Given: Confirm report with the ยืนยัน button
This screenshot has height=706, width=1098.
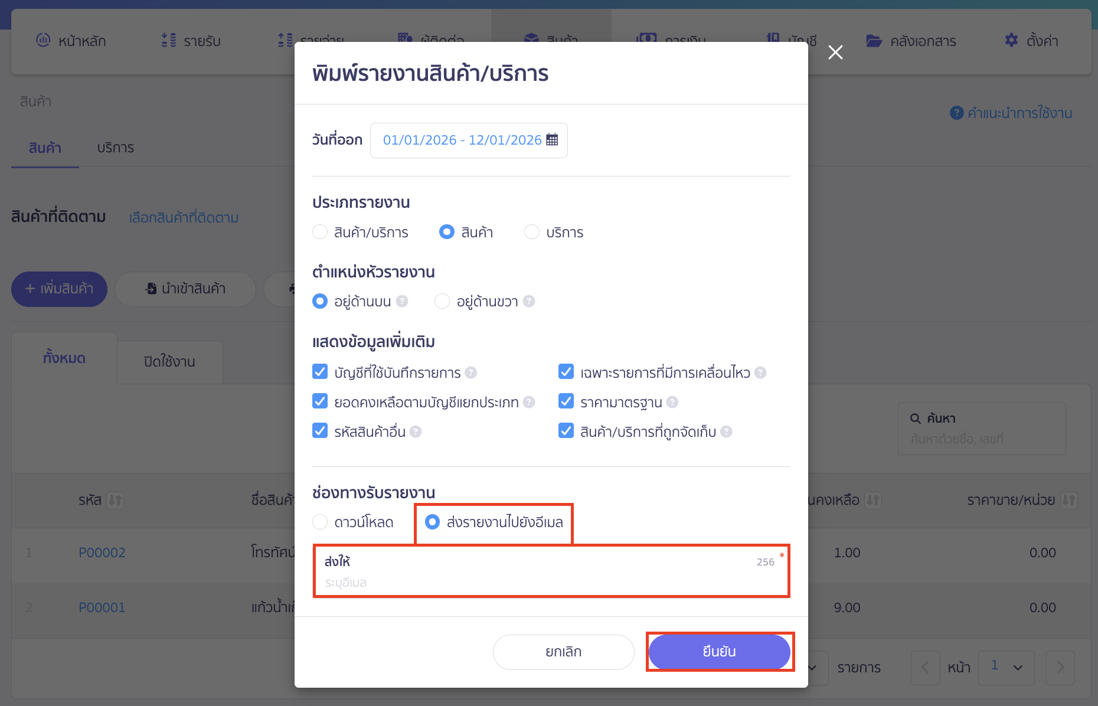Looking at the screenshot, I should [x=719, y=652].
